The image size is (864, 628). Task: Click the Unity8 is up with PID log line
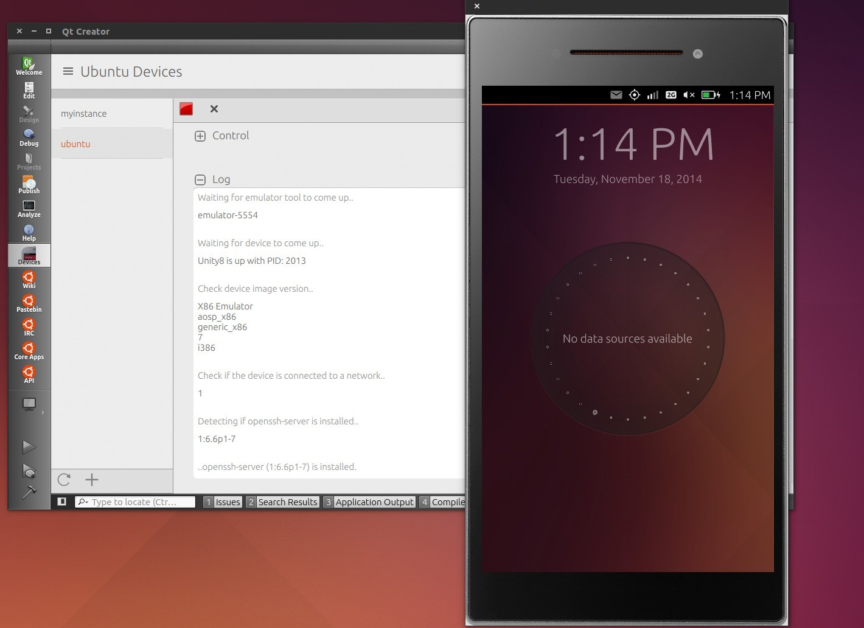pos(252,261)
